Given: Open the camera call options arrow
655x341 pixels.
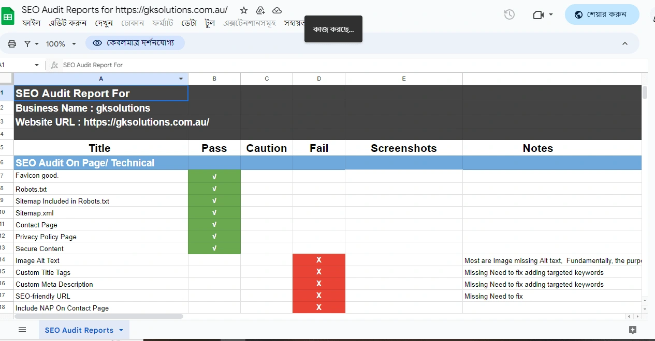Looking at the screenshot, I should [x=550, y=14].
